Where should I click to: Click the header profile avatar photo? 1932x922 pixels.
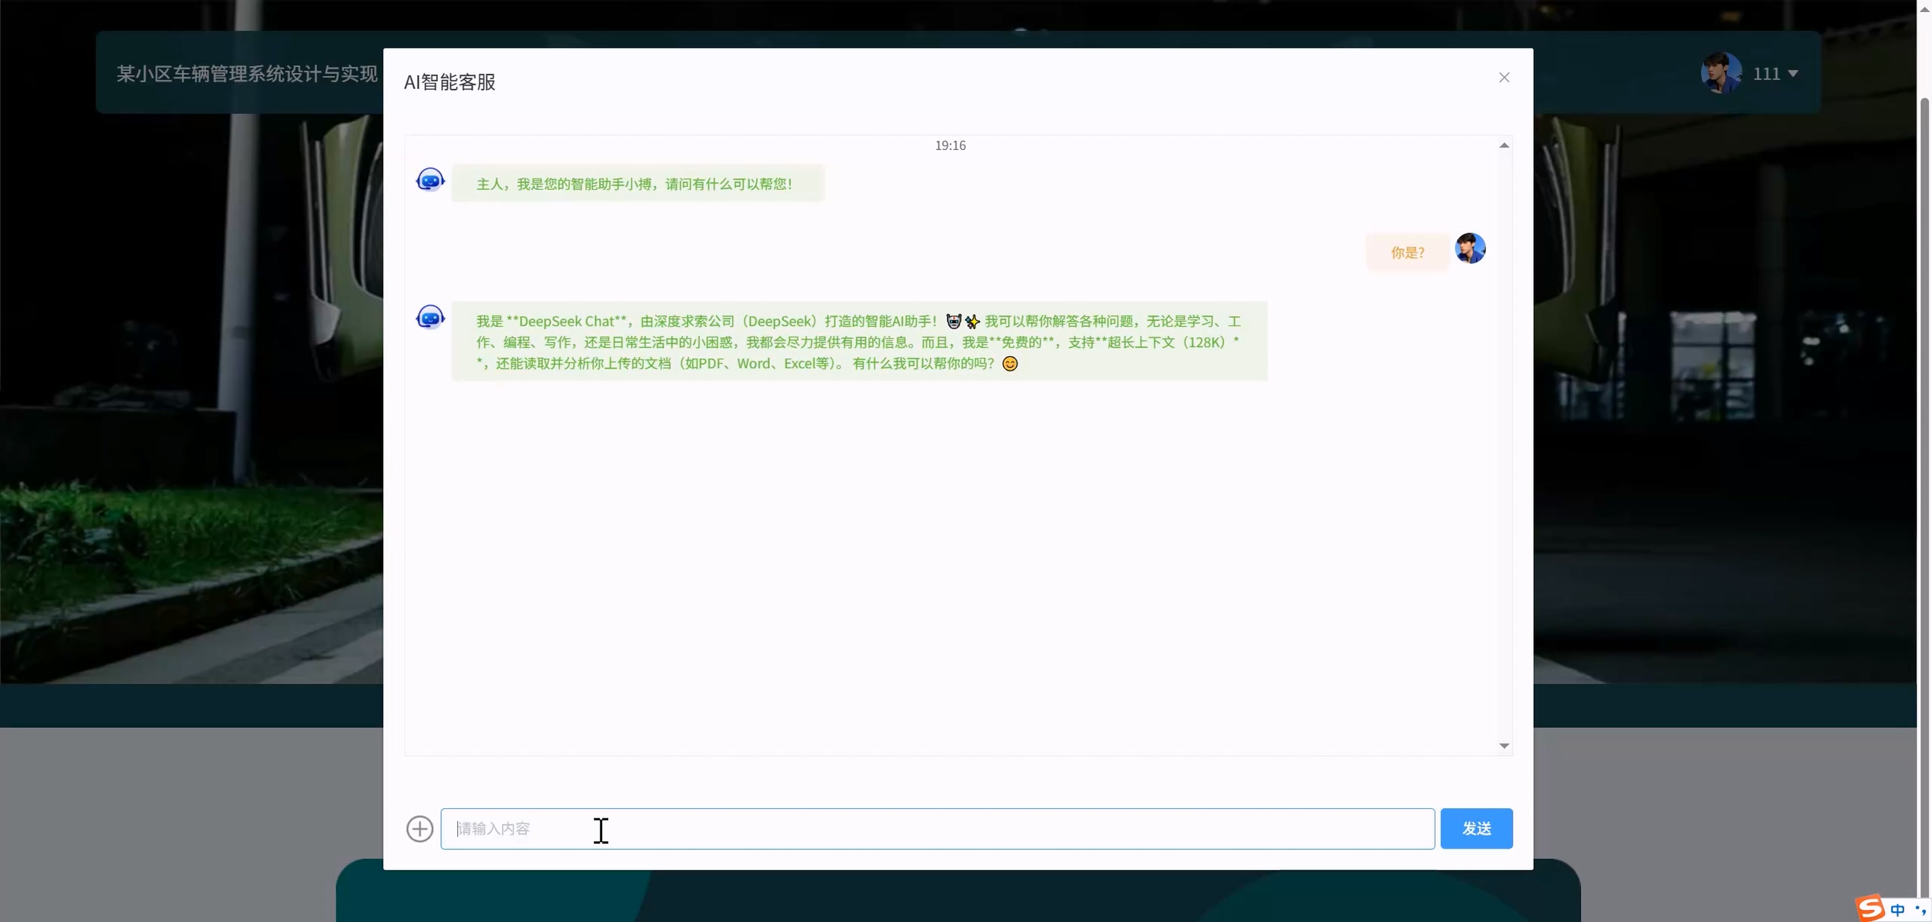1720,73
